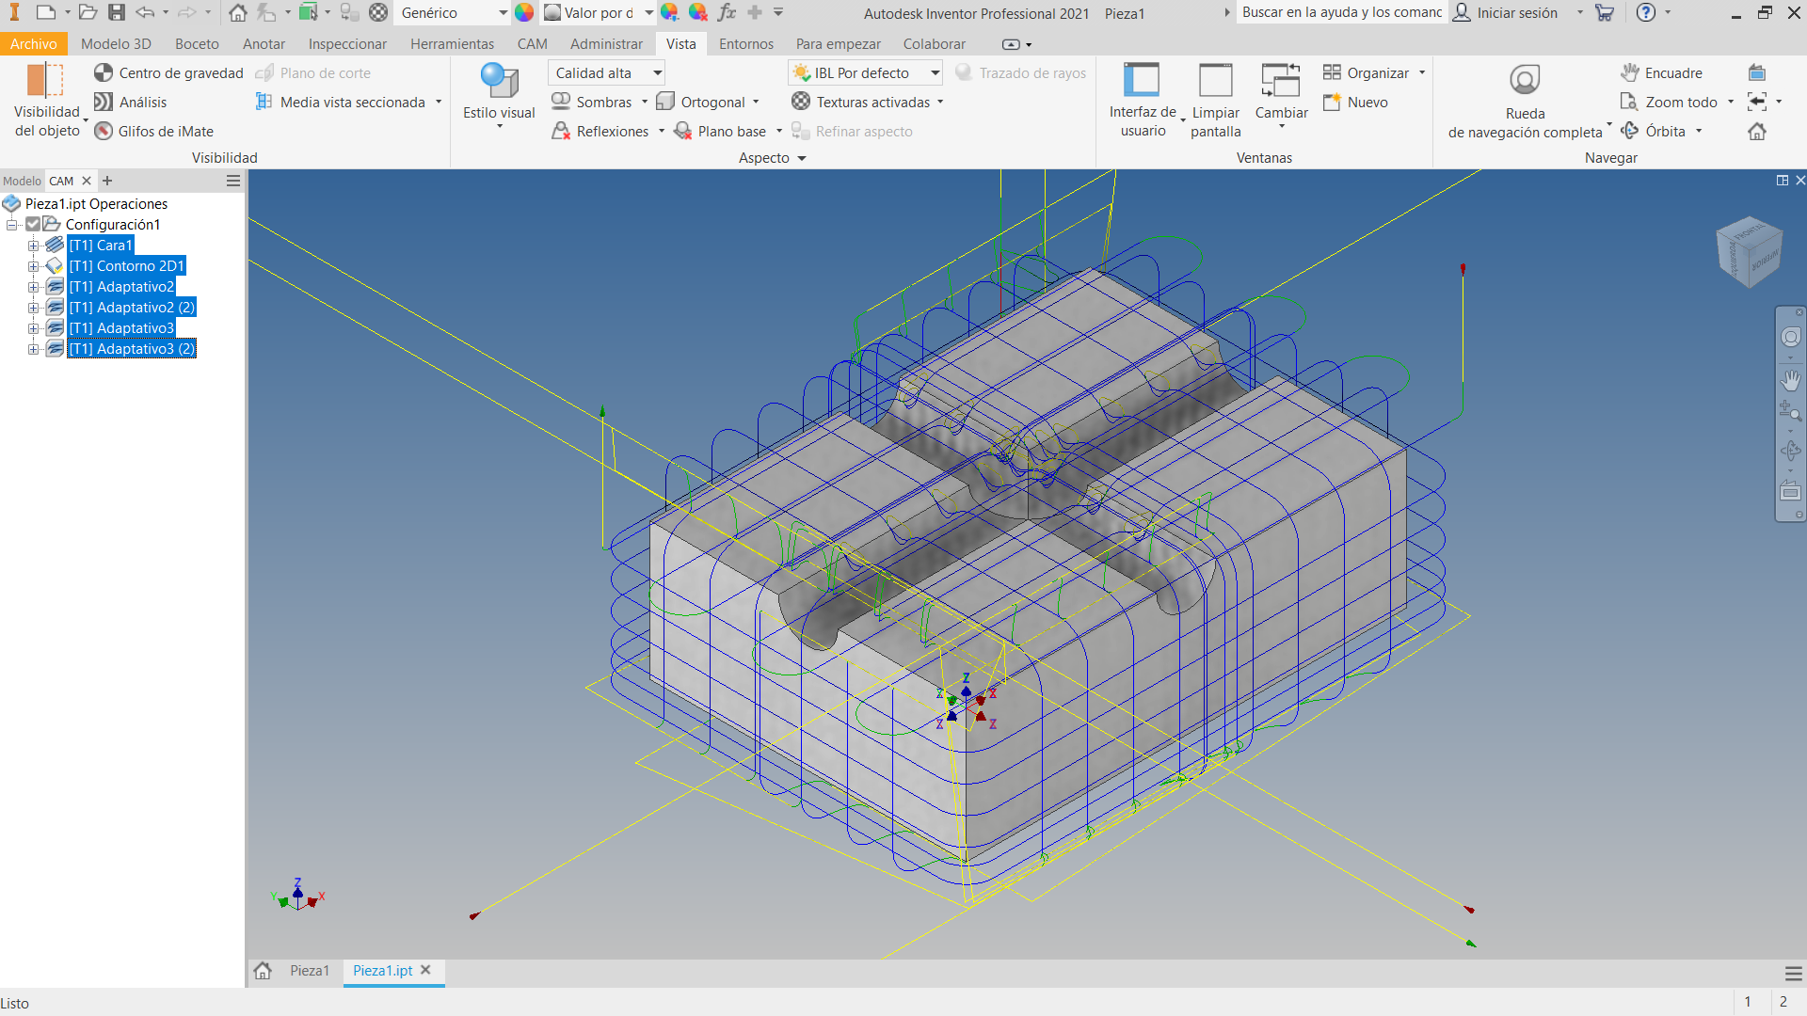
Task: Click Iniciar sesión link
Action: point(1516,13)
